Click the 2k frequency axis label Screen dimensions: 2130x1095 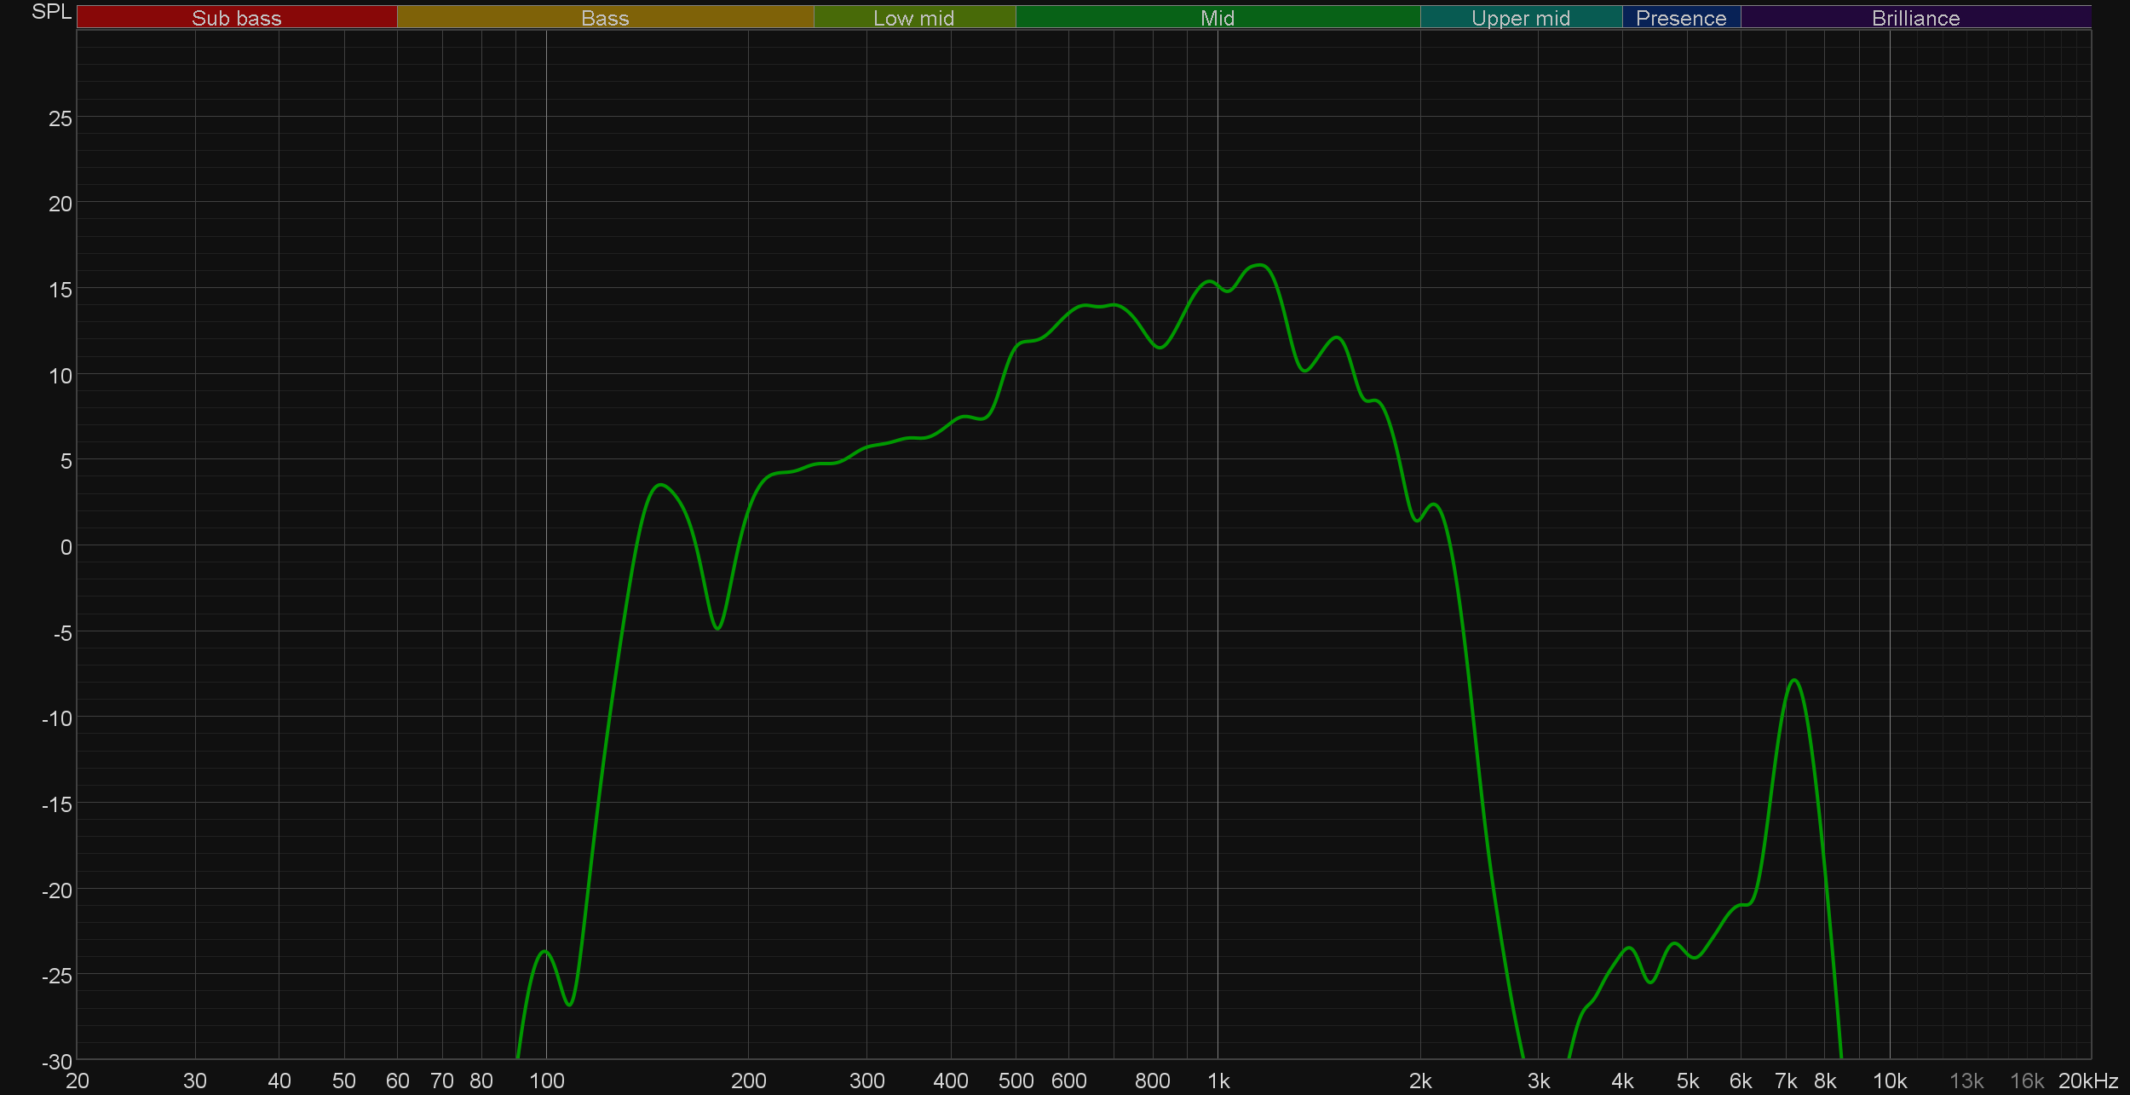click(x=1419, y=1081)
